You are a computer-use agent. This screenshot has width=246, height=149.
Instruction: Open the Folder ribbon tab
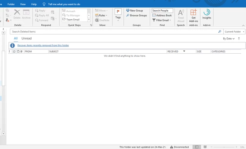pos(11,4)
